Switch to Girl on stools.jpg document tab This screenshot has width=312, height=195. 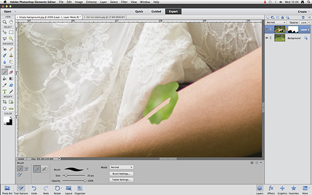point(105,17)
